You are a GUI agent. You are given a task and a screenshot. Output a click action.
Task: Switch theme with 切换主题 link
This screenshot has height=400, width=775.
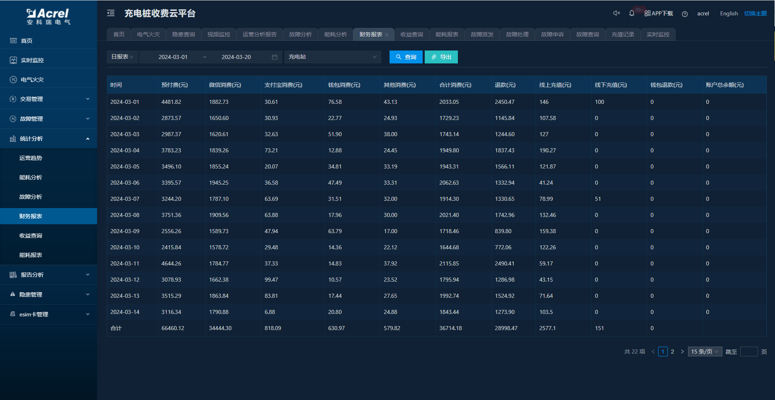[x=755, y=13]
